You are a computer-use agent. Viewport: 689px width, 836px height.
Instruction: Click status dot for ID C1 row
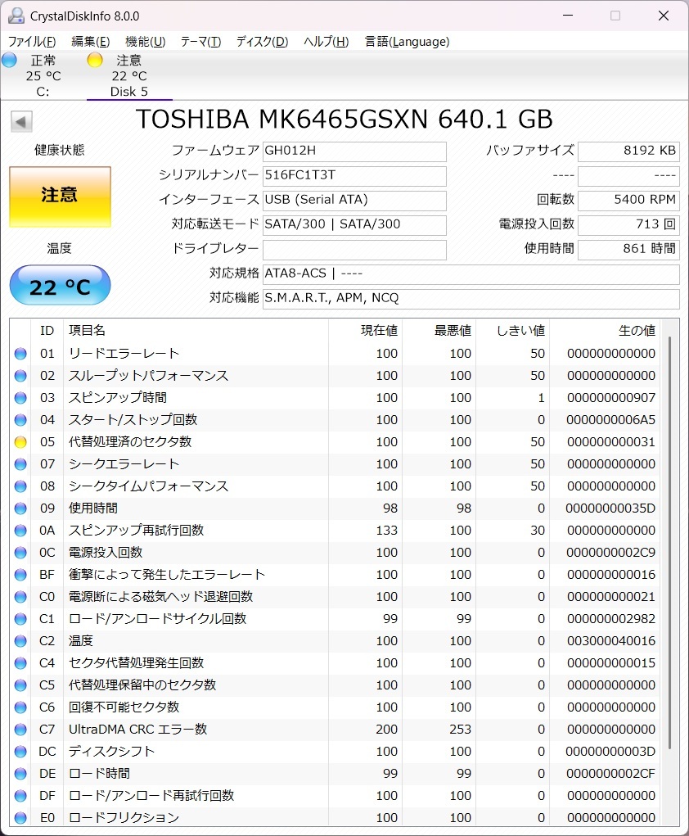click(20, 619)
